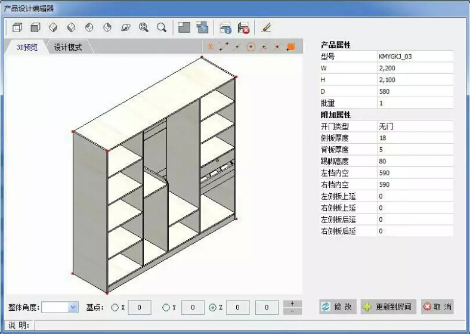Click the 修改 button
Image resolution: width=470 pixels, height=334 pixels.
(x=337, y=307)
